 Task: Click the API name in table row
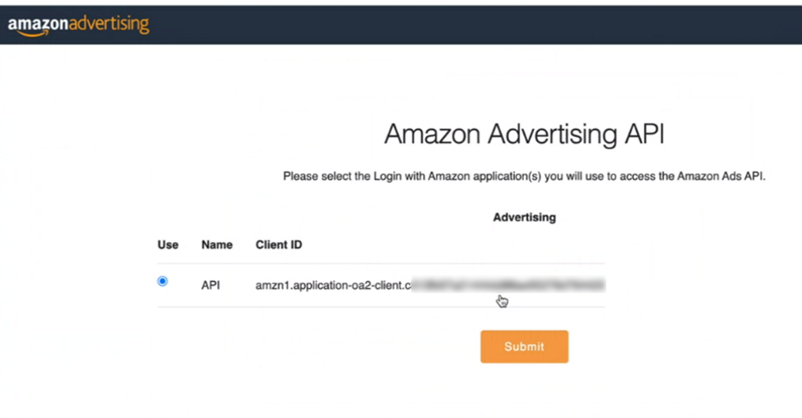pyautogui.click(x=211, y=286)
